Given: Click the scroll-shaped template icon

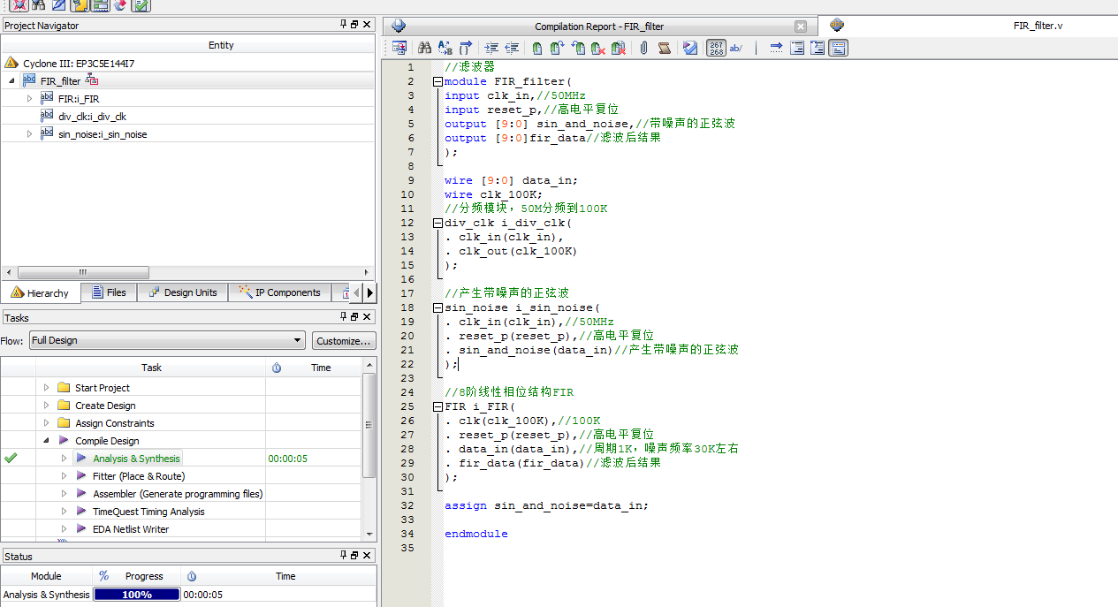Looking at the screenshot, I should (665, 48).
